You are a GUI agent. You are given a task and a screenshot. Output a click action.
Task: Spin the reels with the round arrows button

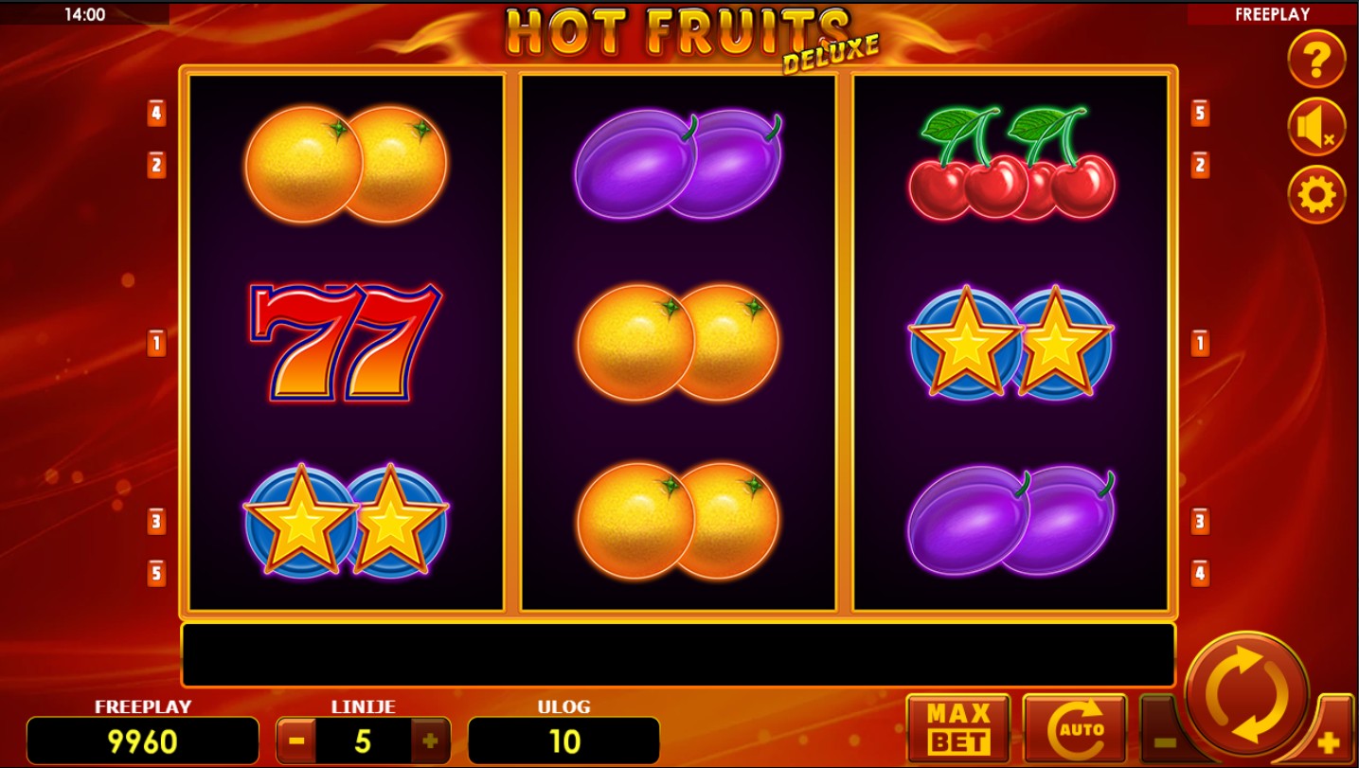pyautogui.click(x=1246, y=693)
